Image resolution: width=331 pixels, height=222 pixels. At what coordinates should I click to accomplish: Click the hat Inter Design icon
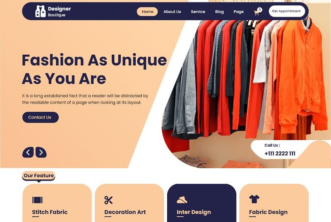pyautogui.click(x=182, y=200)
